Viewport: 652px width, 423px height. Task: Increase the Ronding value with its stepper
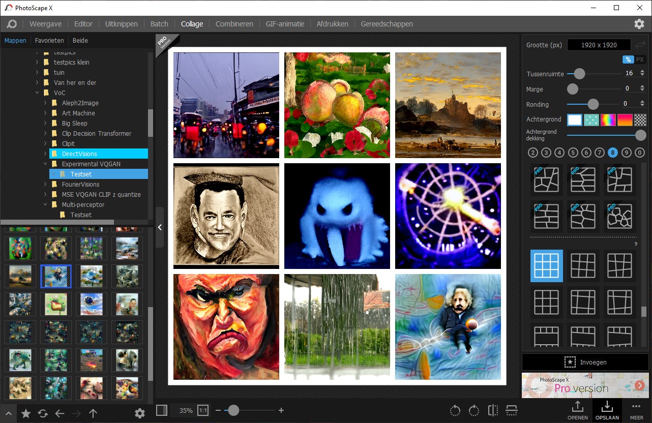coord(642,102)
